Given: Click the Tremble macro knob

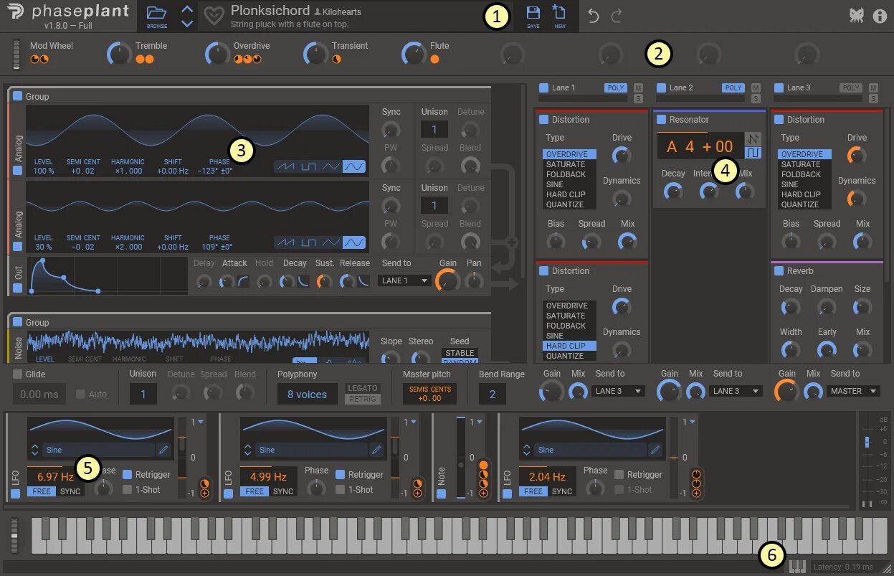Looking at the screenshot, I should [x=120, y=53].
